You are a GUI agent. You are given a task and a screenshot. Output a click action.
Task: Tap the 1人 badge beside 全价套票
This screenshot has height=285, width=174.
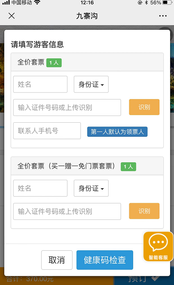pos(54,63)
